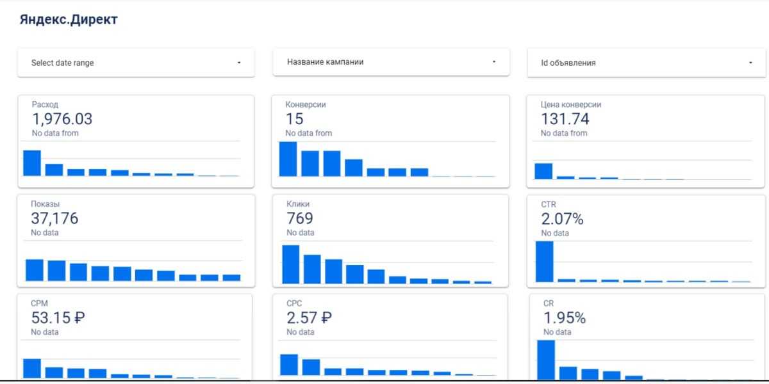769x384 pixels.
Task: Click the Цена конверсии value 131.74
Action: pos(565,119)
